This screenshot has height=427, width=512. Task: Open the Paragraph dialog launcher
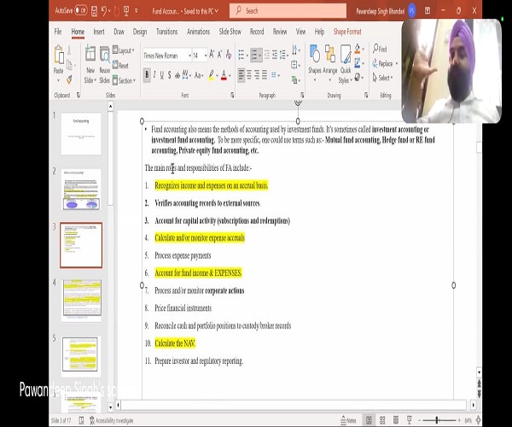point(302,95)
